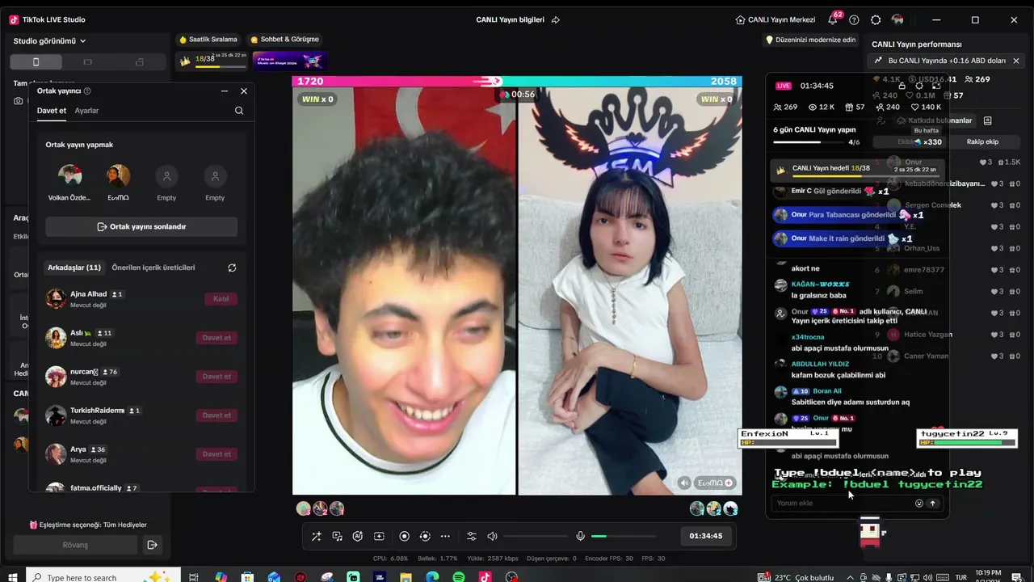Expand the Studio görünümü dropdown
Viewport: 1034px width, 582px height.
coord(50,40)
